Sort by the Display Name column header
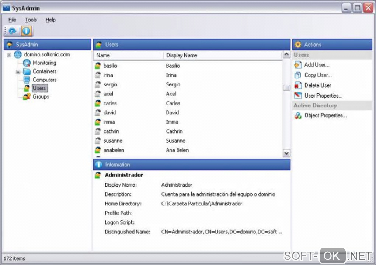Screen dimensions: 376x265 point(223,55)
